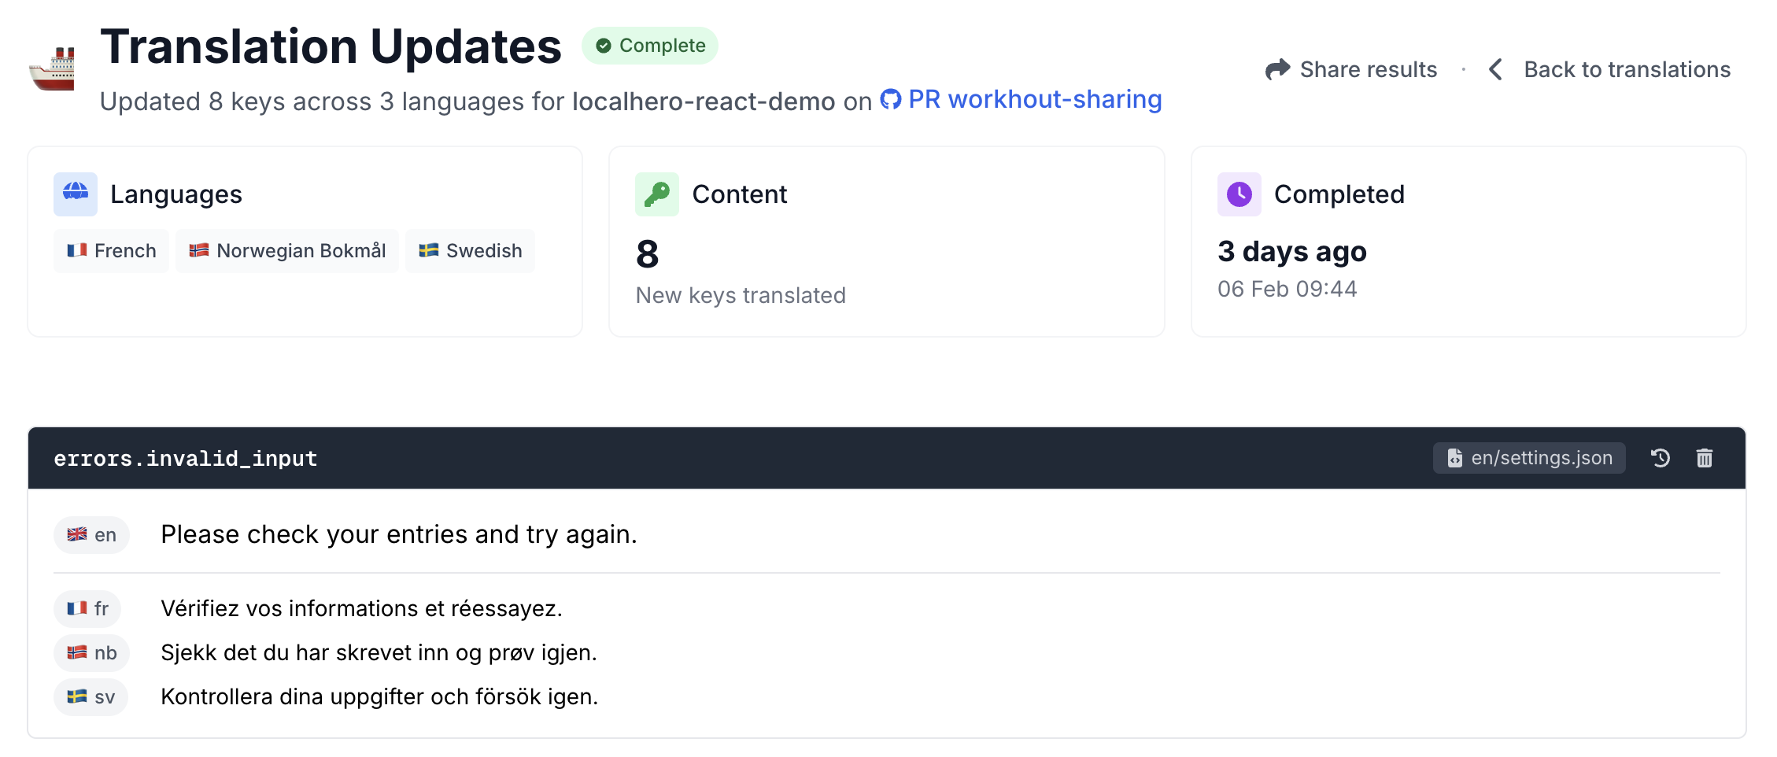The width and height of the screenshot is (1777, 757).
Task: Delete the errors.invalid_input key via trash icon
Action: [x=1705, y=457]
